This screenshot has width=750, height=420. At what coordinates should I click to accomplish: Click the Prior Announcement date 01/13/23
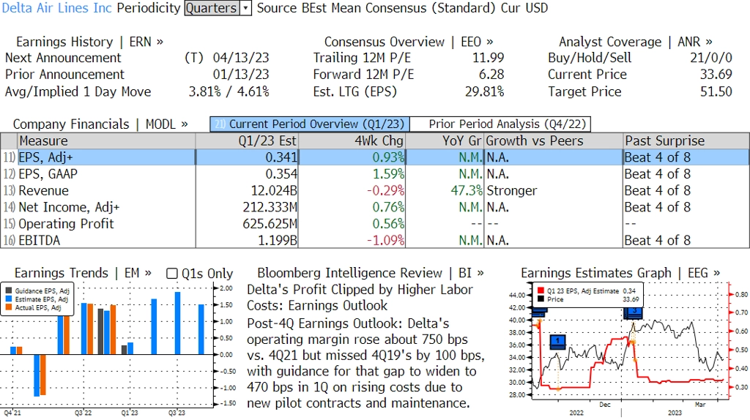(240, 75)
